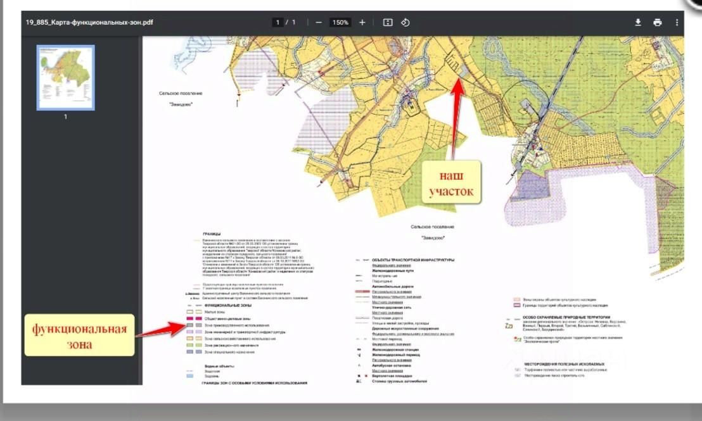Select "Зона инженерной и транспортной инфраструктуры" legend text
This screenshot has height=421, width=702.
coord(245,332)
